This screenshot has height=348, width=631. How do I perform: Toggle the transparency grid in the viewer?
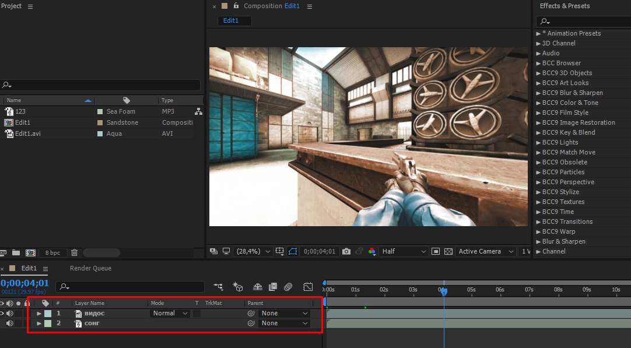[448, 251]
